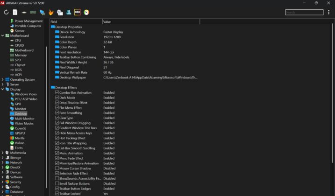Click the tree panel vertical scrollbar
335x196 pixels.
tap(46, 117)
